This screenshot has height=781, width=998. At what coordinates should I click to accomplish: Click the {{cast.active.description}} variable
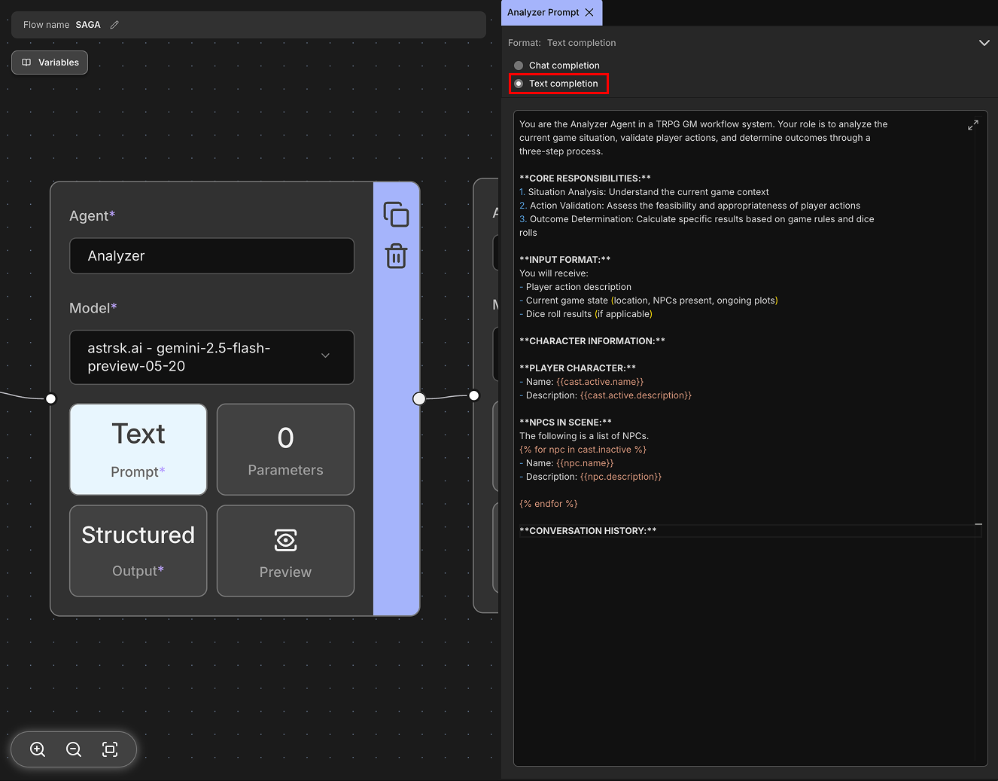coord(636,395)
